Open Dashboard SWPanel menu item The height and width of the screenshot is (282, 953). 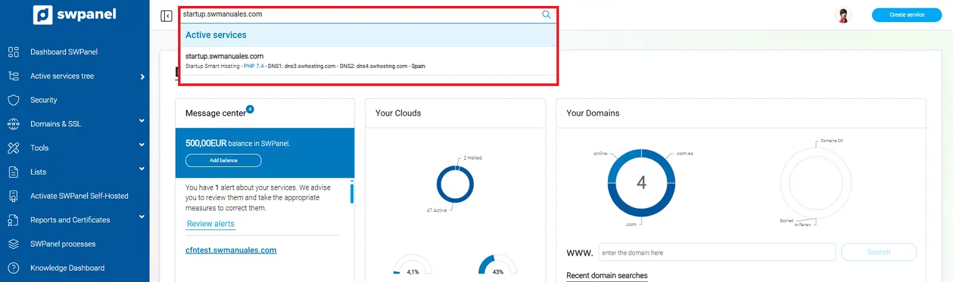click(64, 52)
